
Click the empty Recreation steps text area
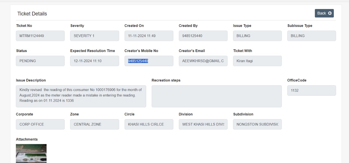pyautogui.click(x=217, y=96)
